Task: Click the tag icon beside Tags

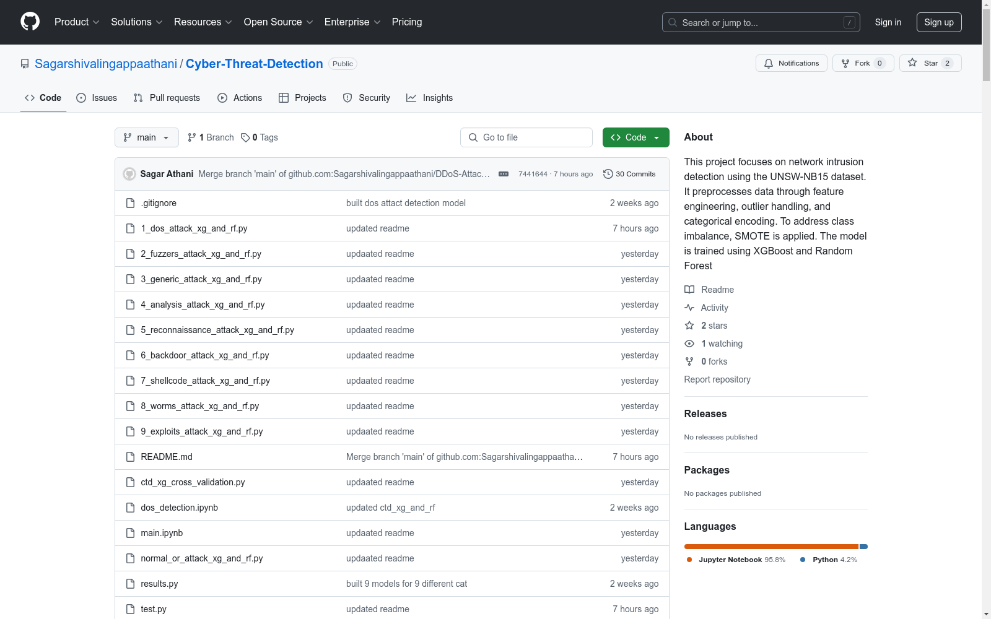Action: point(245,137)
